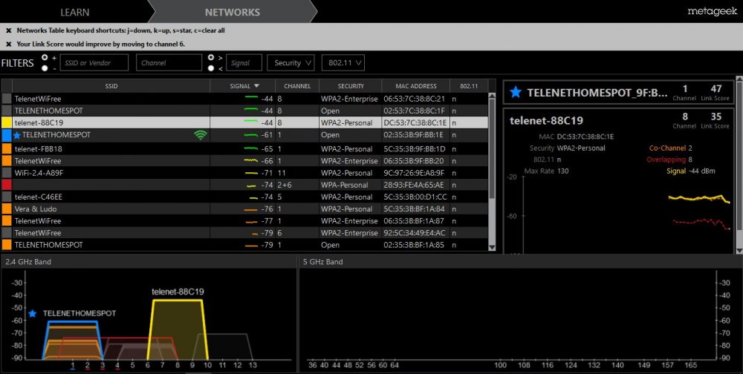
Task: Sort by 802.11 column header
Action: coord(469,86)
